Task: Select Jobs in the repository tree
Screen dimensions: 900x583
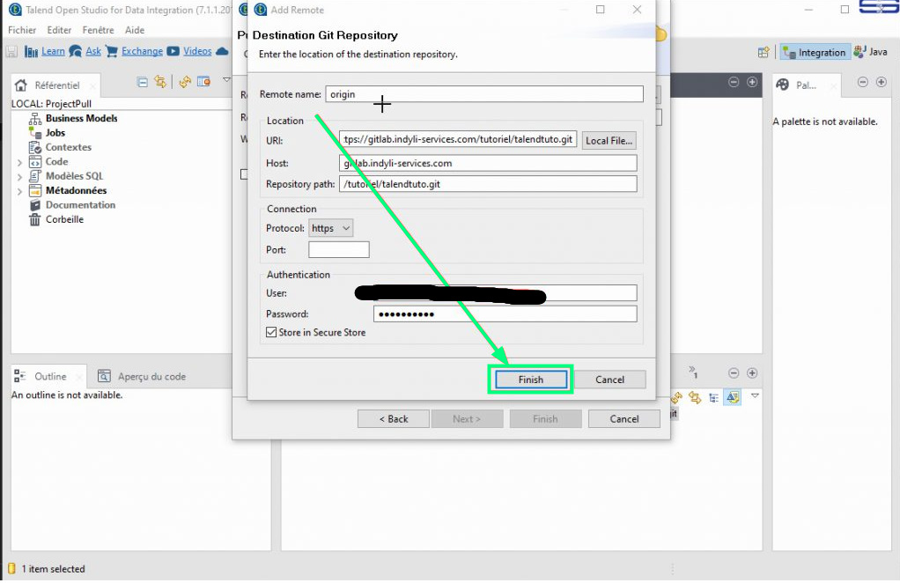Action: pos(55,133)
